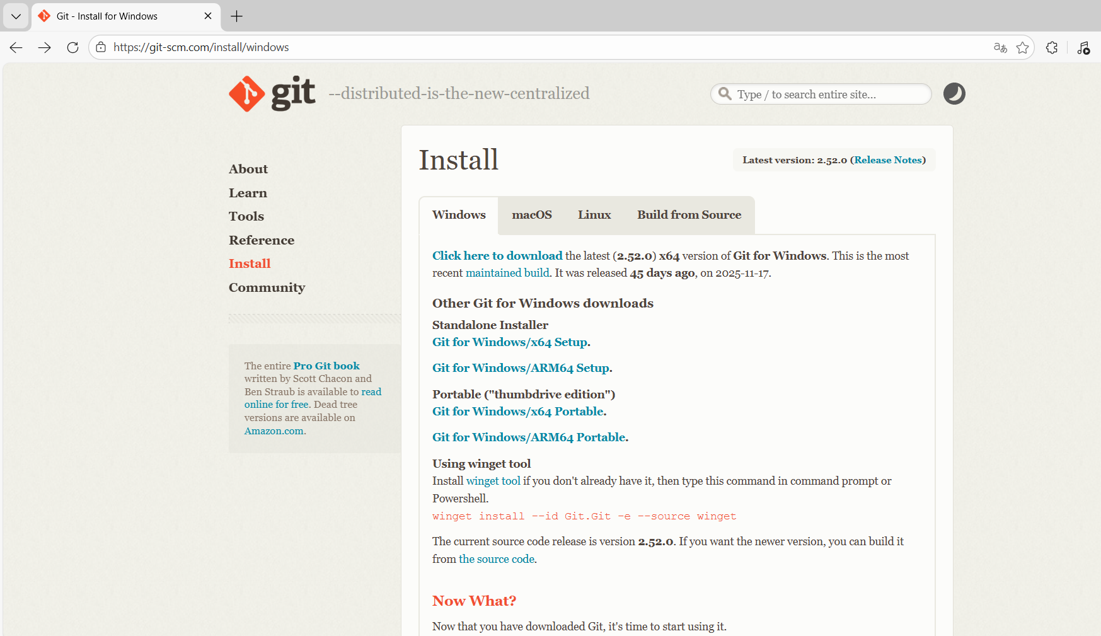Switch to the Linux install tab
The image size is (1101, 636).
[x=594, y=215]
